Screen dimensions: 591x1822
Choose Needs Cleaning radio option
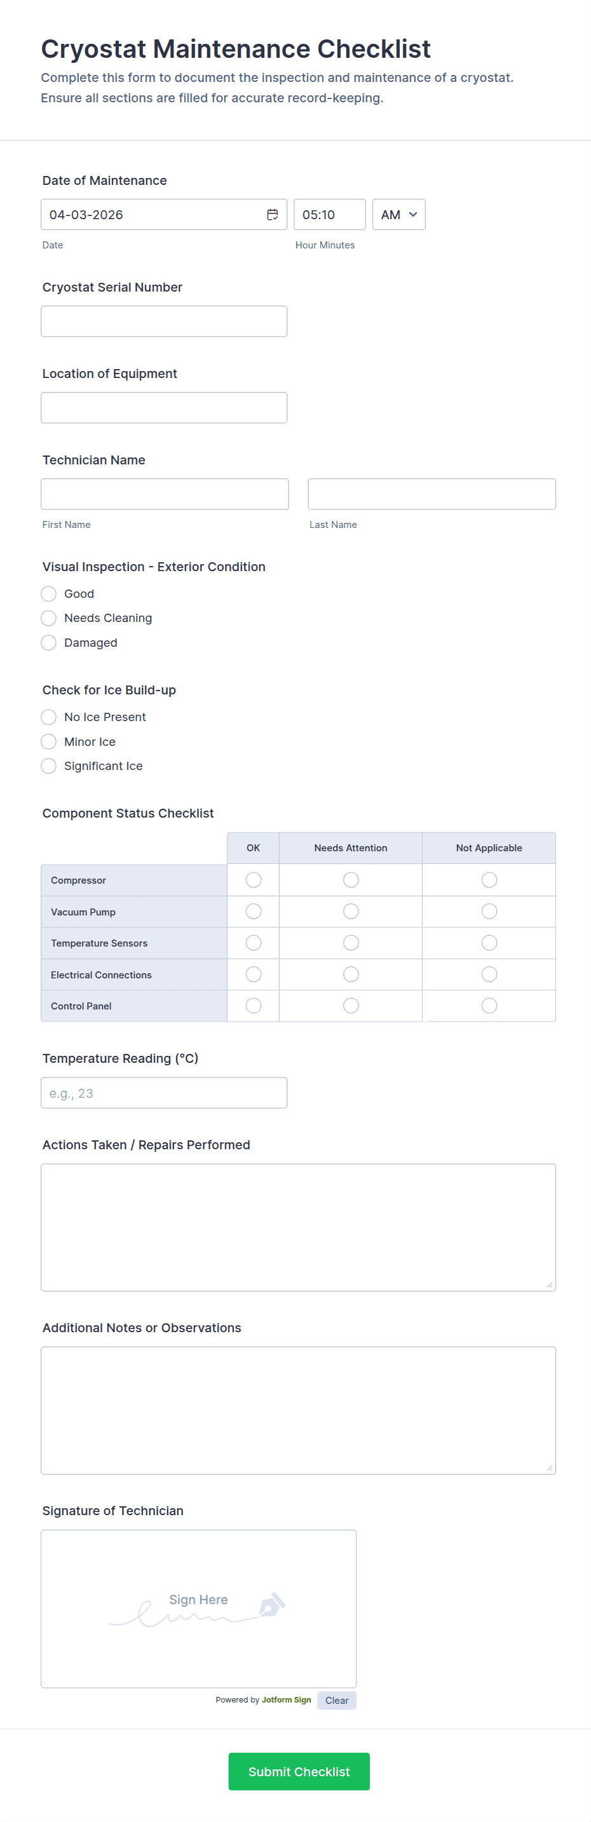[49, 618]
